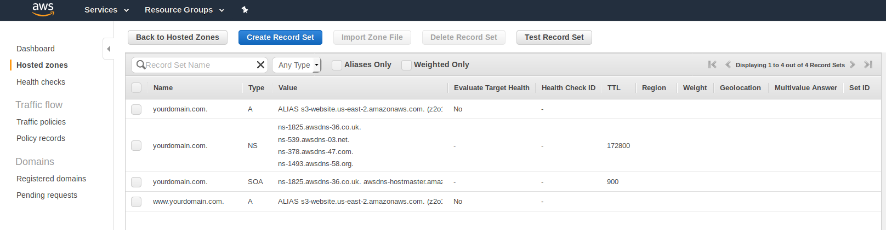Click the Back to Hosted Zones button

178,37
